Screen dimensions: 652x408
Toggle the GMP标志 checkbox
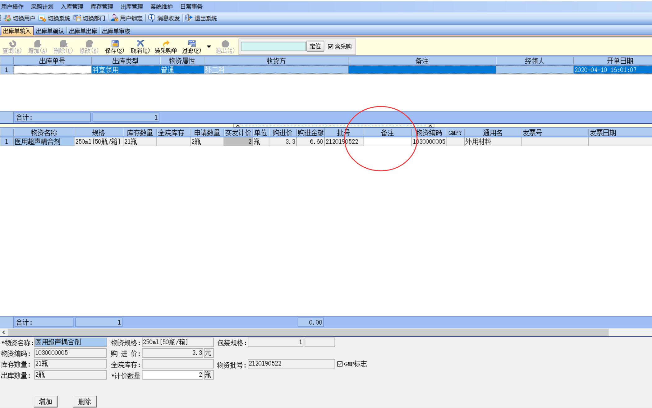click(340, 364)
